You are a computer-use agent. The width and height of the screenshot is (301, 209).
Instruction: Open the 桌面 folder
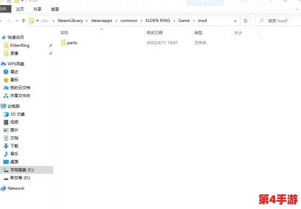click(14, 162)
